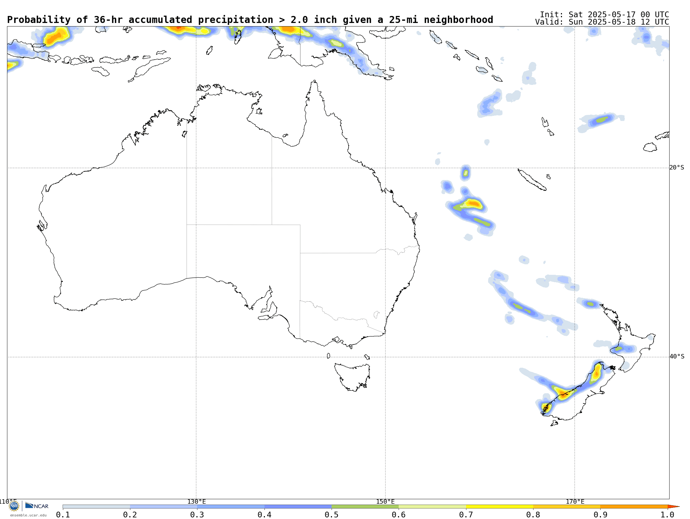Click the '0.3' colorbar tick label
Screen dimensions: 690x519
197,515
